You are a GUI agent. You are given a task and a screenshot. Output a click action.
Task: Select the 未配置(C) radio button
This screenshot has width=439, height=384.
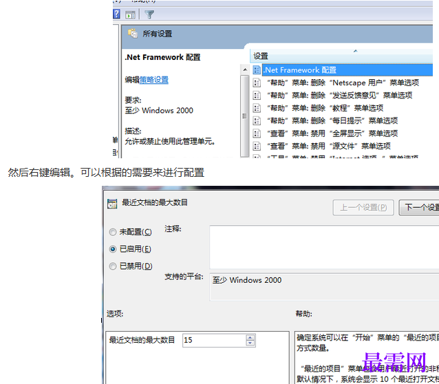tap(113, 232)
